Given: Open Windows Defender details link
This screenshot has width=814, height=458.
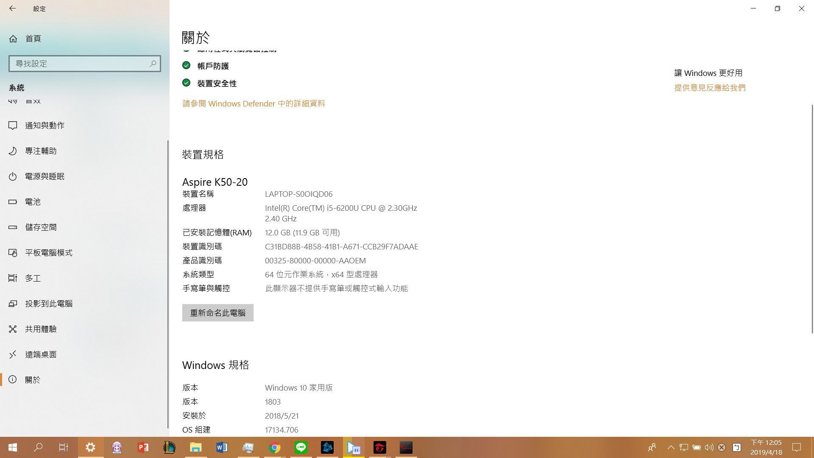Looking at the screenshot, I should (254, 103).
